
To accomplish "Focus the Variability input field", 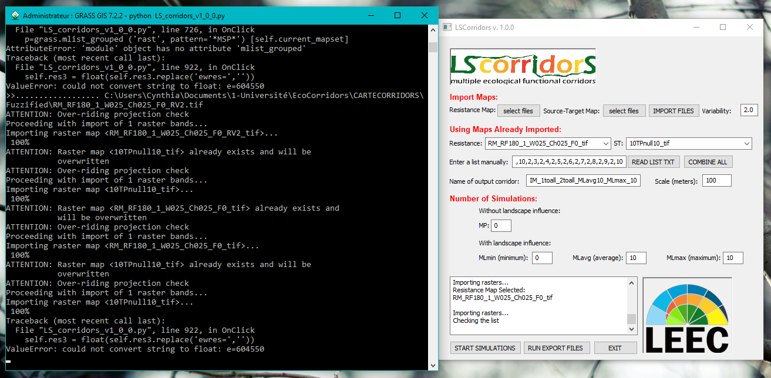I will pyautogui.click(x=749, y=110).
